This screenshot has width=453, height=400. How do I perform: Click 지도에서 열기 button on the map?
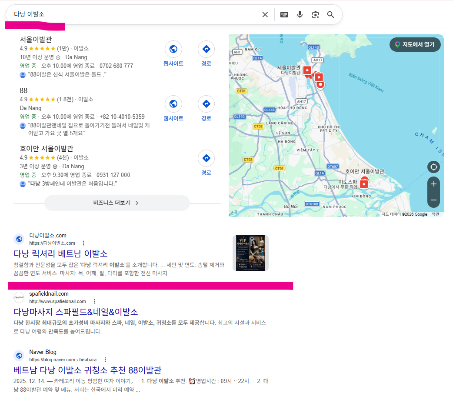(x=415, y=44)
